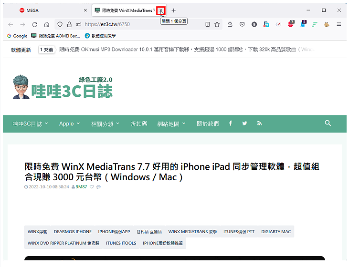Select the DIGIARTY MAC tag
Image resolution: width=349 pixels, height=267 pixels.
pyautogui.click(x=276, y=232)
